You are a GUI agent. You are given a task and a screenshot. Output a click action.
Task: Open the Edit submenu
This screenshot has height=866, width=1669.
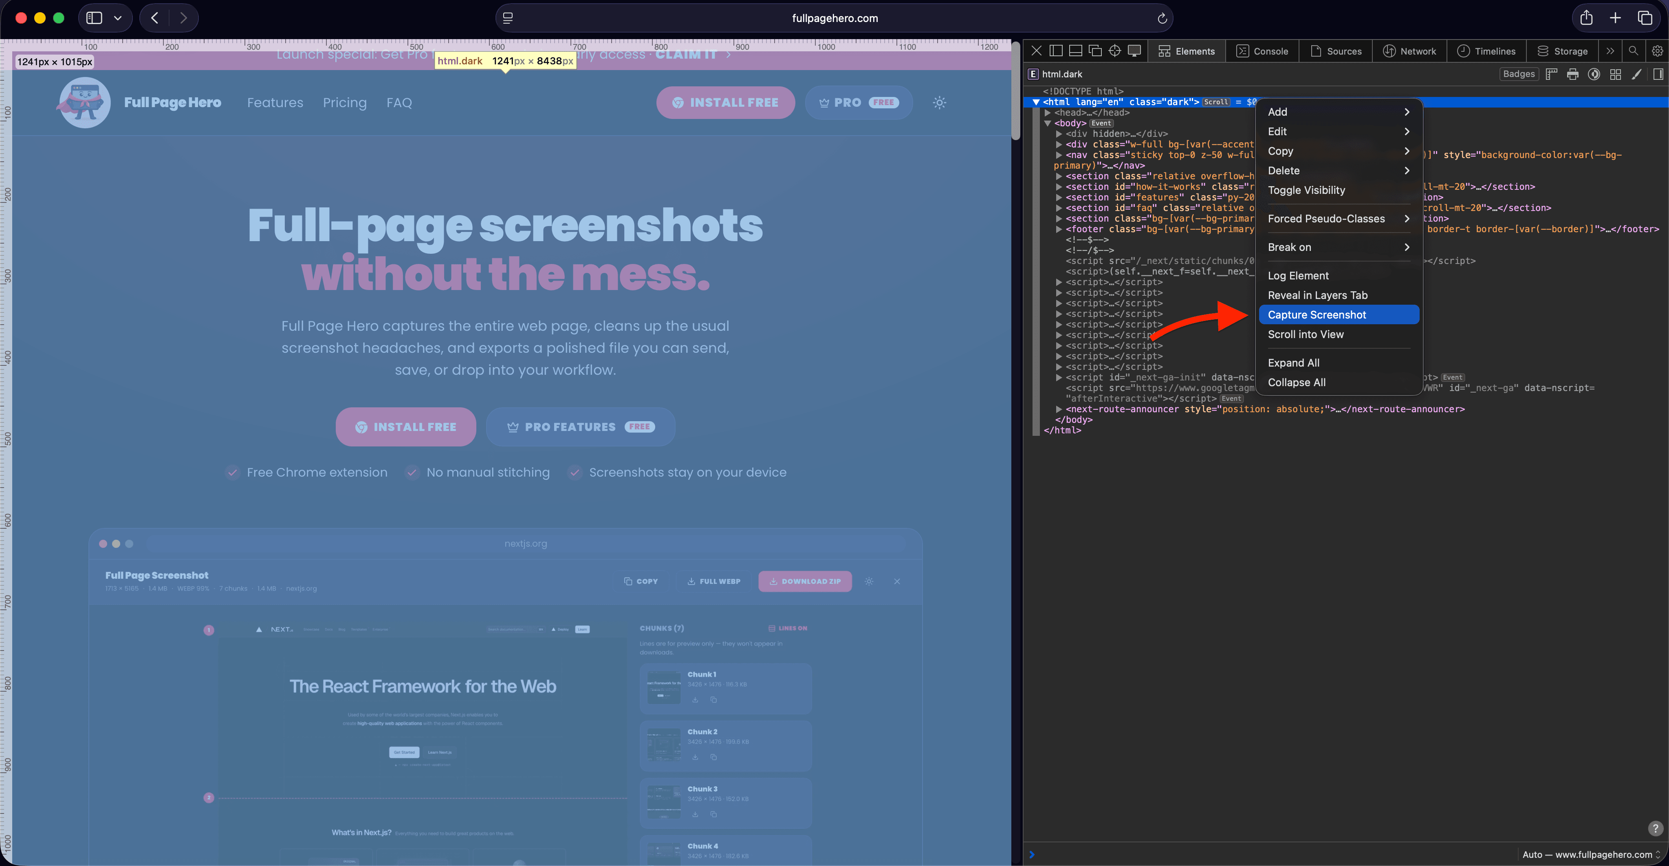[x=1339, y=132]
